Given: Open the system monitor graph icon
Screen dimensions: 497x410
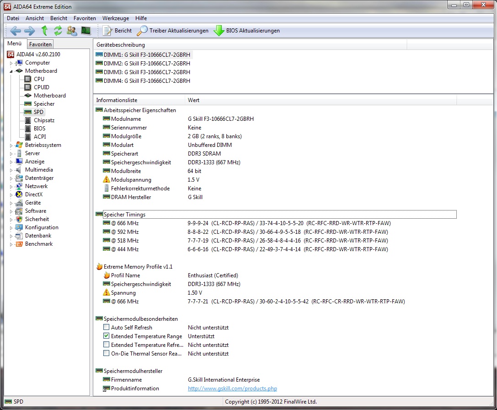Looking at the screenshot, I should (x=86, y=31).
